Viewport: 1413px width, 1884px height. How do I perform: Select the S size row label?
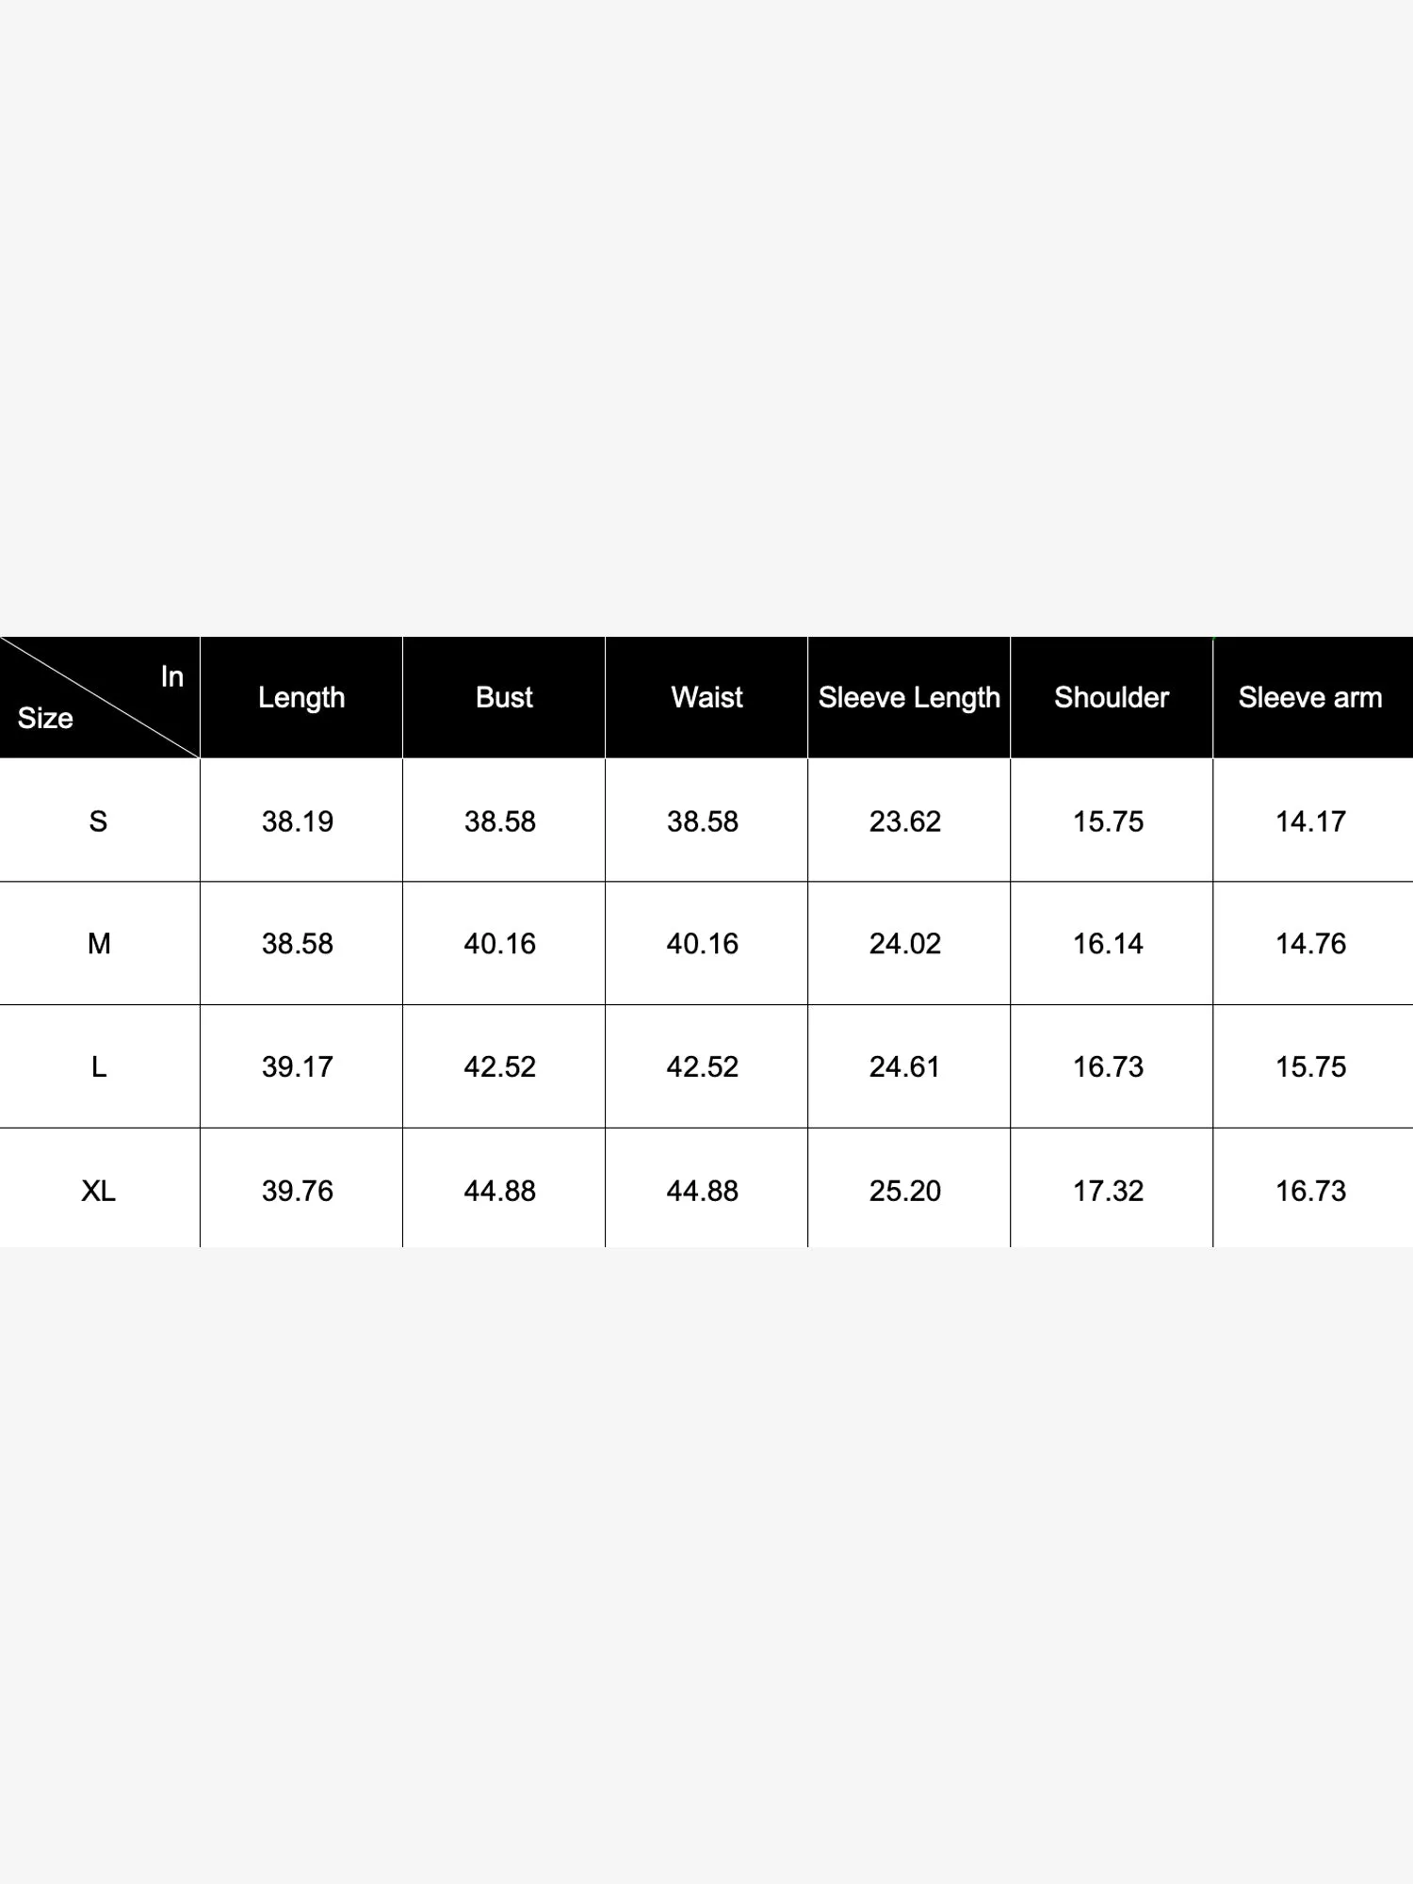coord(98,821)
